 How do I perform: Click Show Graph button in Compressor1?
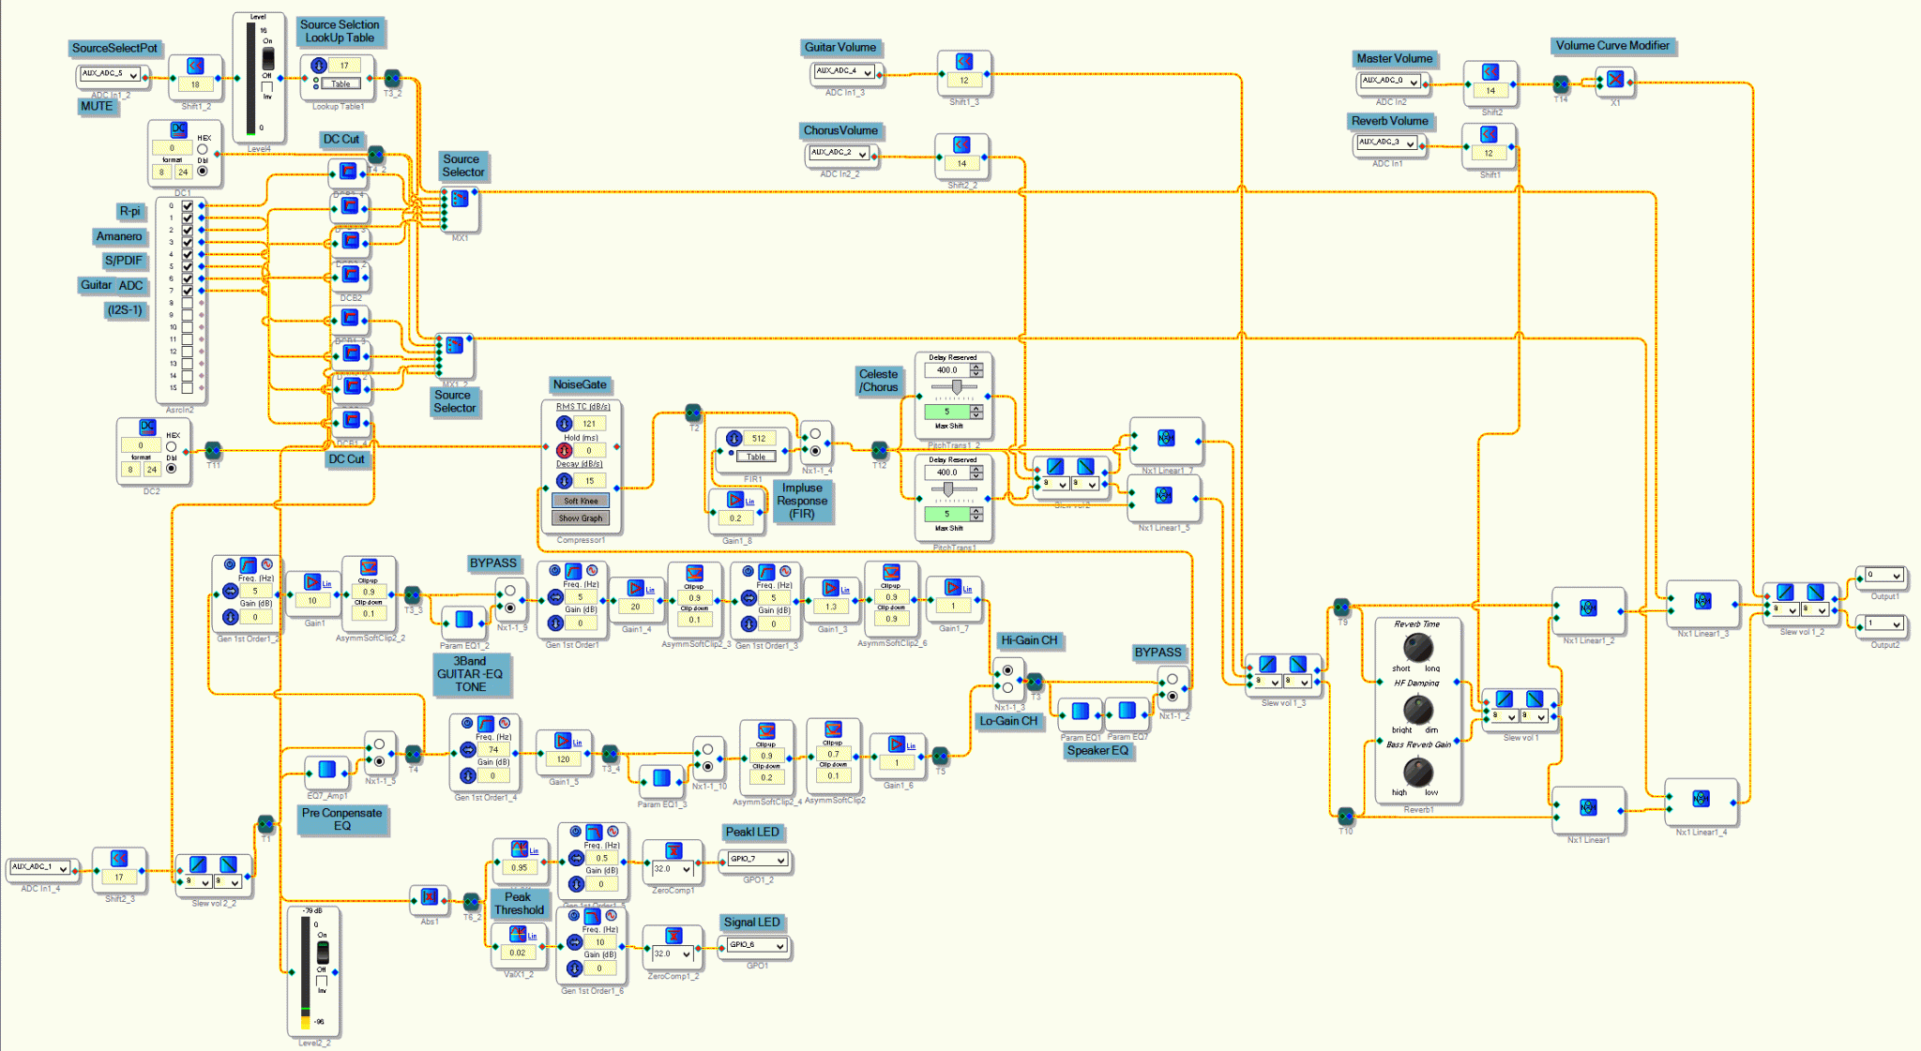[581, 518]
